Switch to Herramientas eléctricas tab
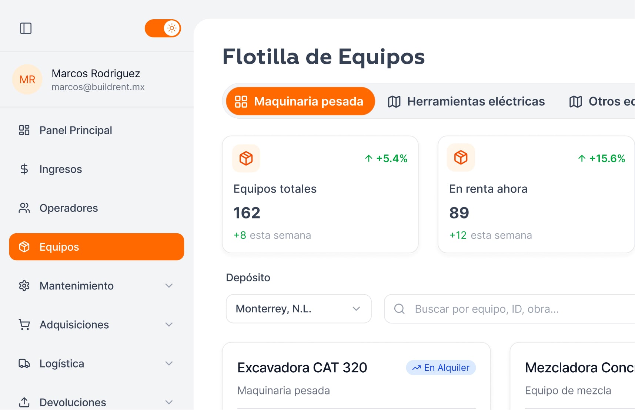This screenshot has height=410, width=635. [x=466, y=101]
